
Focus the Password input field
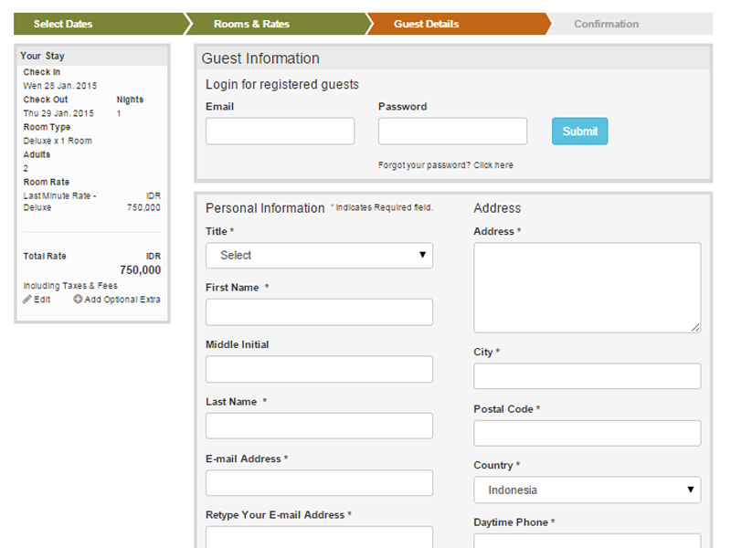point(452,132)
